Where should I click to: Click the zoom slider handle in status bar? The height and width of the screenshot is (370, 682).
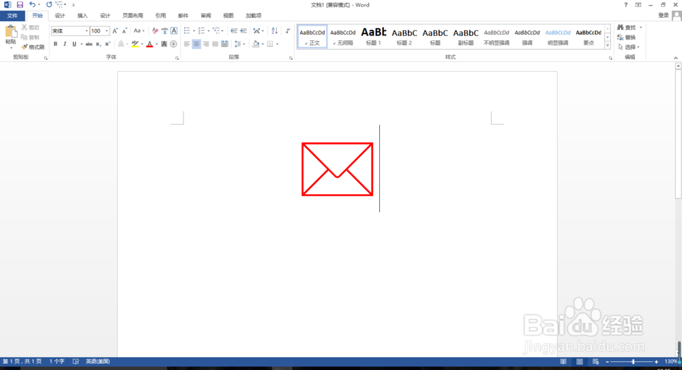pos(633,362)
